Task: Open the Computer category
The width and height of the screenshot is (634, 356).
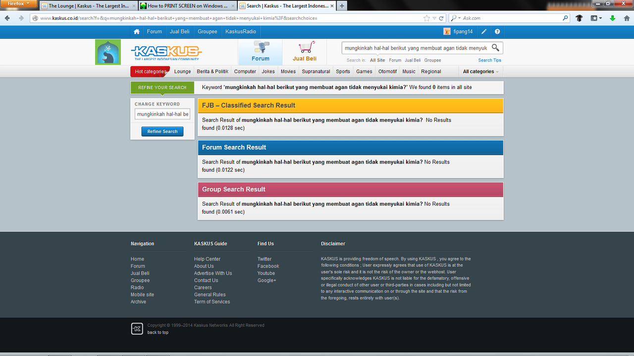Action: 245,72
